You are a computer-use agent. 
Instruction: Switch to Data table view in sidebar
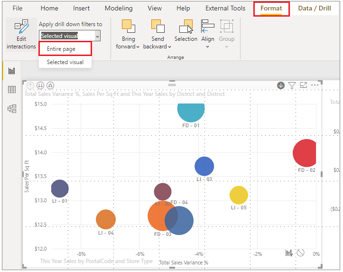point(12,90)
